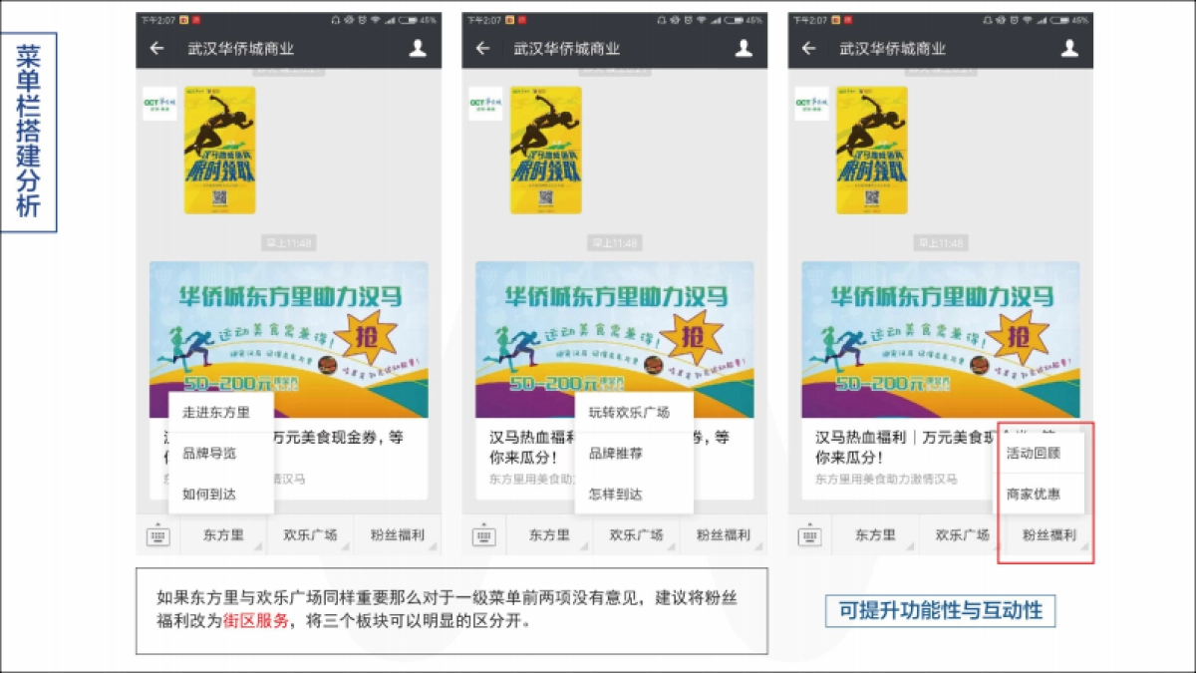Image resolution: width=1196 pixels, height=673 pixels.
Task: Tap the battery indicator in the status bar
Action: point(409,18)
